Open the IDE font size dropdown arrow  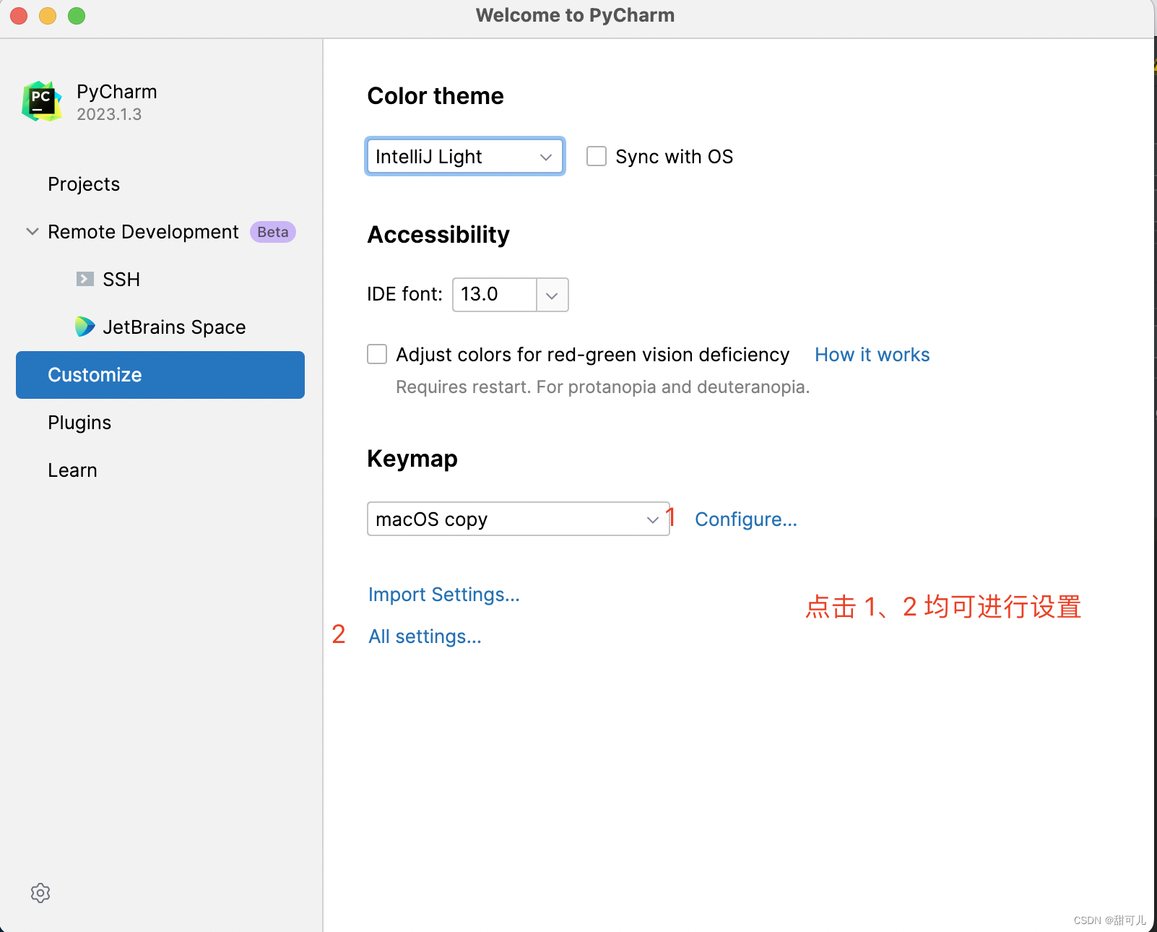(x=552, y=295)
